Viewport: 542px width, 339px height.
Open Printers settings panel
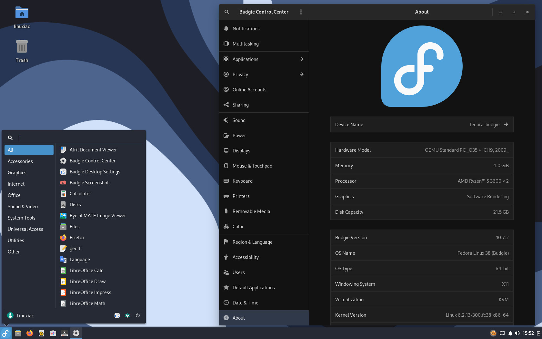(264, 196)
